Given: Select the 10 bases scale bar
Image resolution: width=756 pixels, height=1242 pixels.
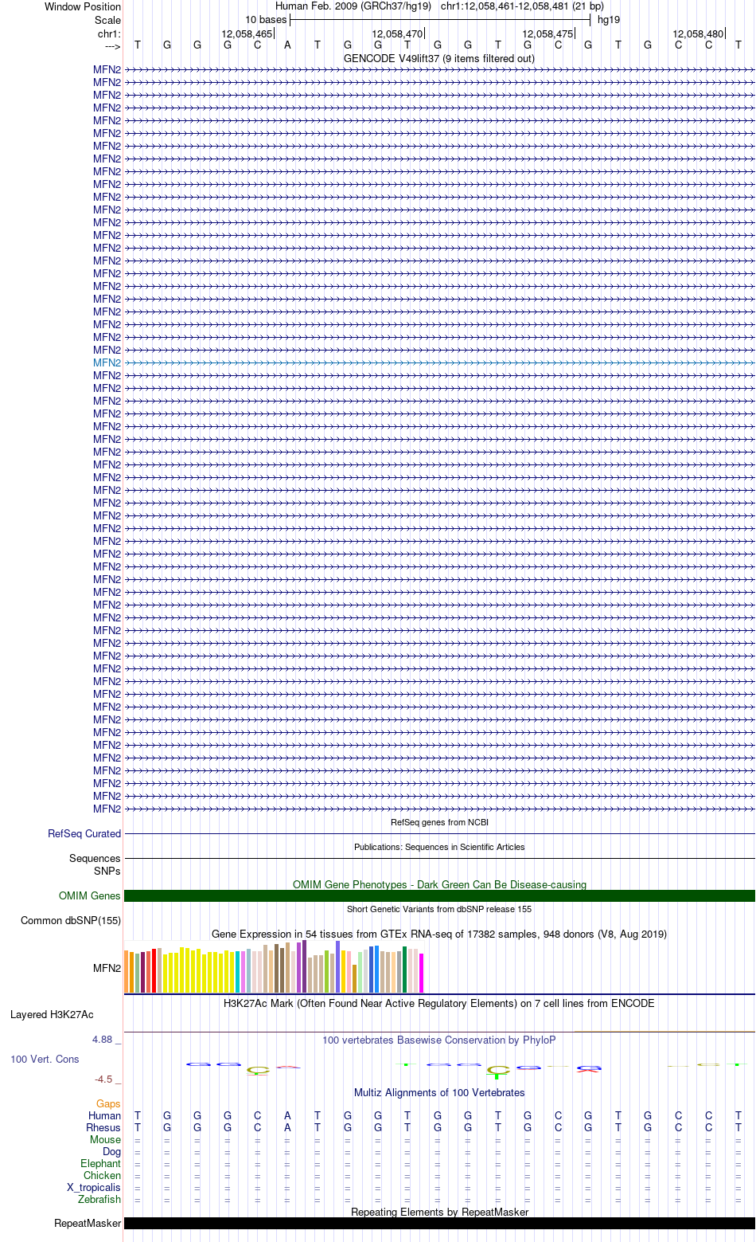Looking at the screenshot, I should [440, 20].
